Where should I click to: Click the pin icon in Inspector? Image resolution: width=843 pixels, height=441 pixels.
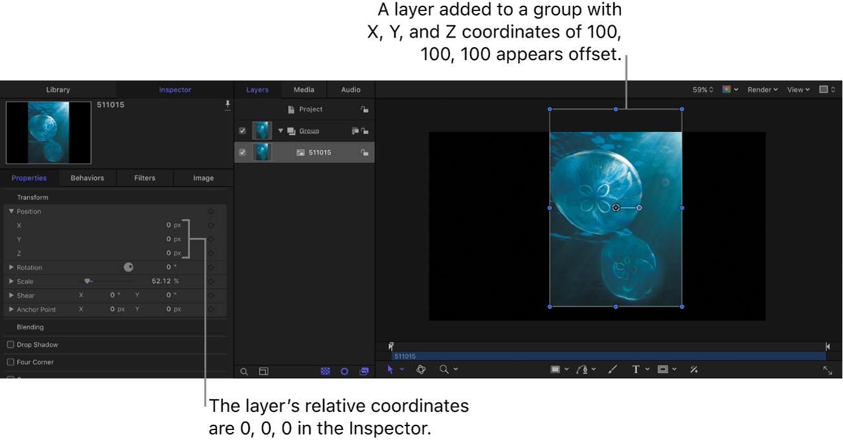click(227, 105)
